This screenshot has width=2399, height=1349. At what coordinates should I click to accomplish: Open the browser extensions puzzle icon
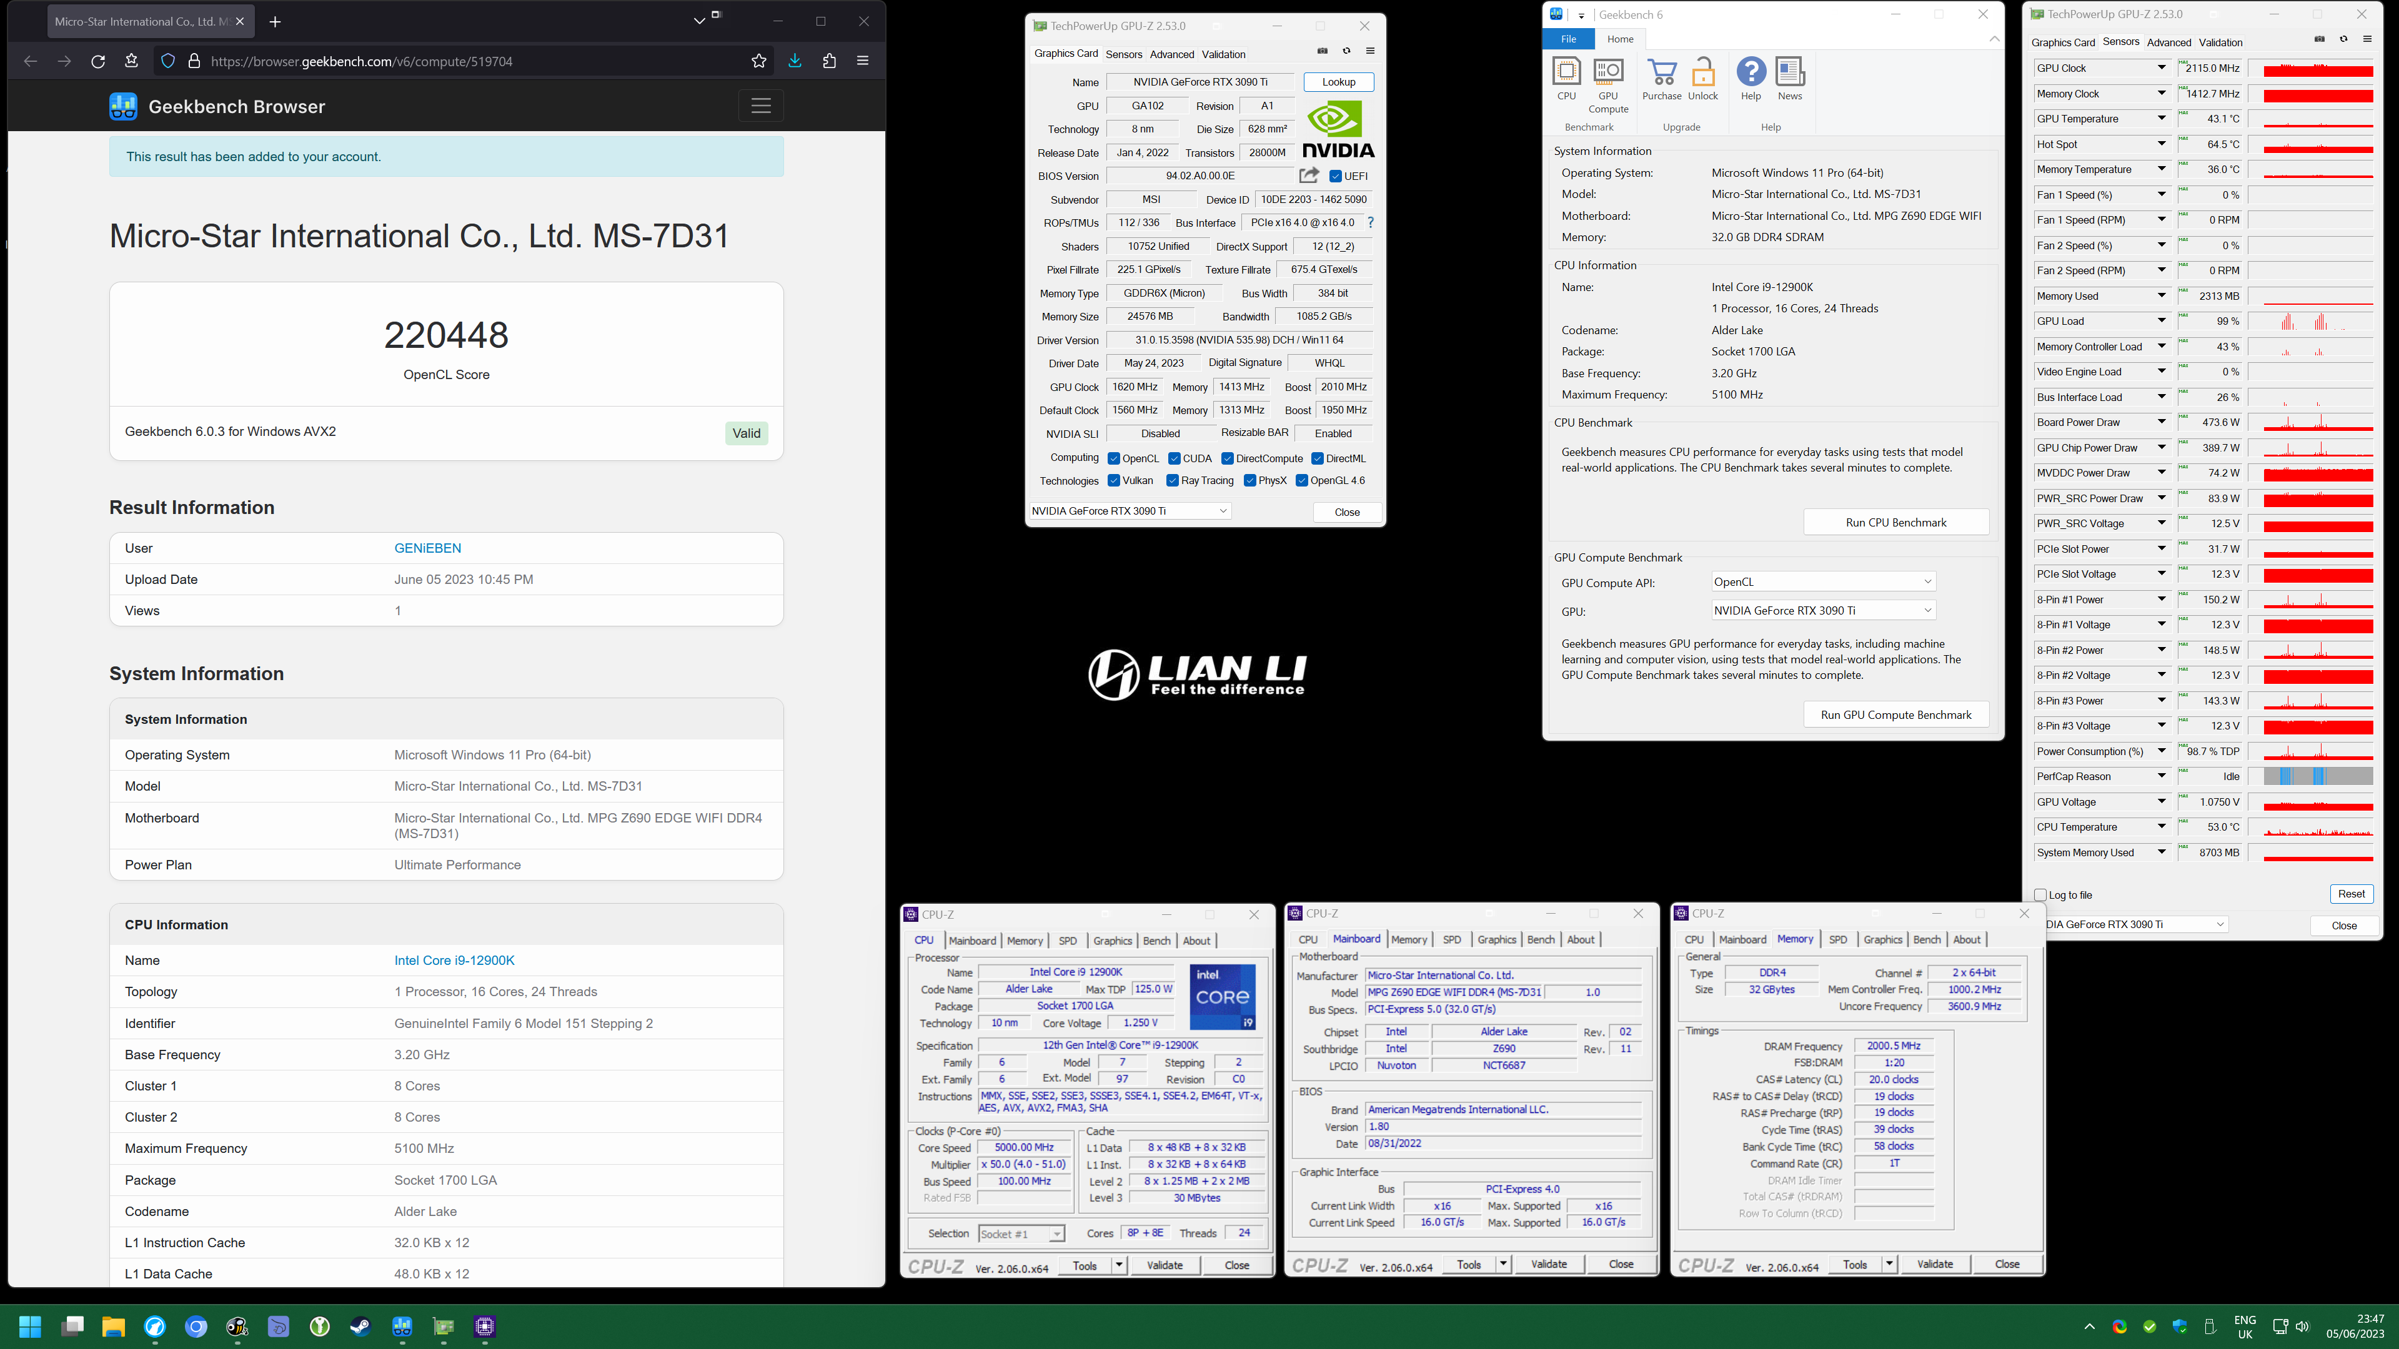tap(829, 61)
